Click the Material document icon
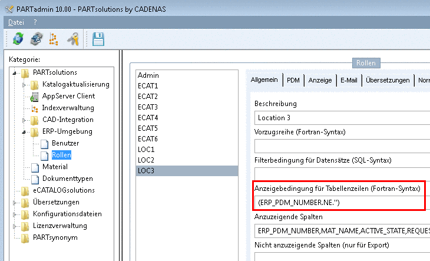 [x=35, y=167]
